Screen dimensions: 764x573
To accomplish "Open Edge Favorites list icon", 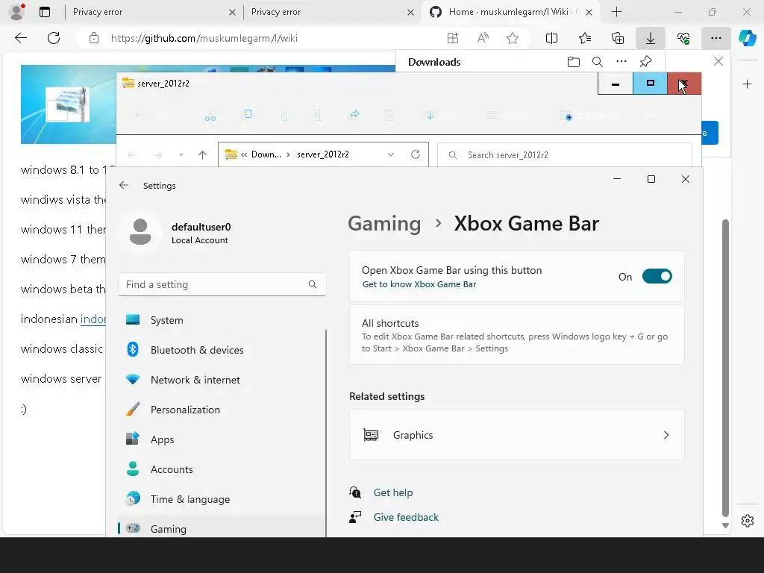I will pos(585,38).
